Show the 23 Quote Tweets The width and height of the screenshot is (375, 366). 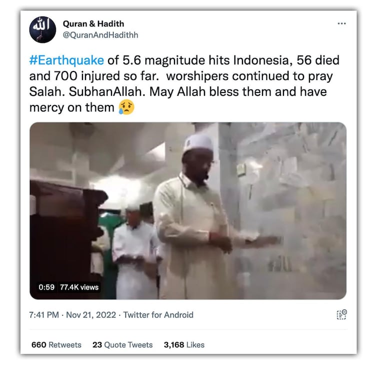(x=122, y=344)
